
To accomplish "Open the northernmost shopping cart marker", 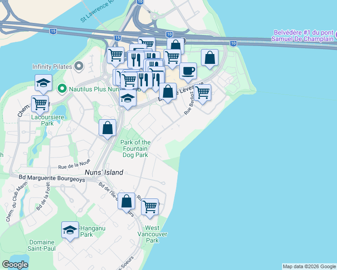I will (x=147, y=43).
